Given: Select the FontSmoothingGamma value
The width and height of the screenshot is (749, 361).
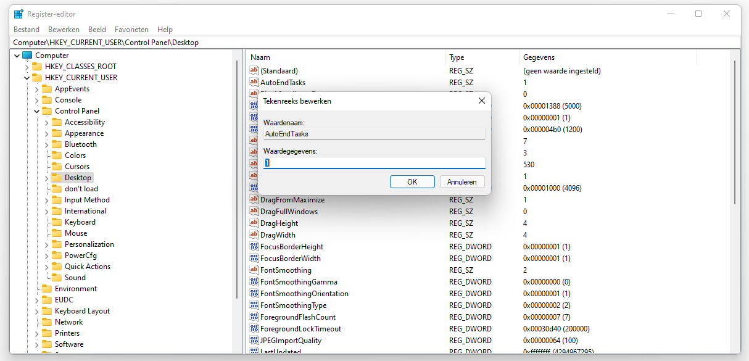Looking at the screenshot, I should (x=300, y=281).
